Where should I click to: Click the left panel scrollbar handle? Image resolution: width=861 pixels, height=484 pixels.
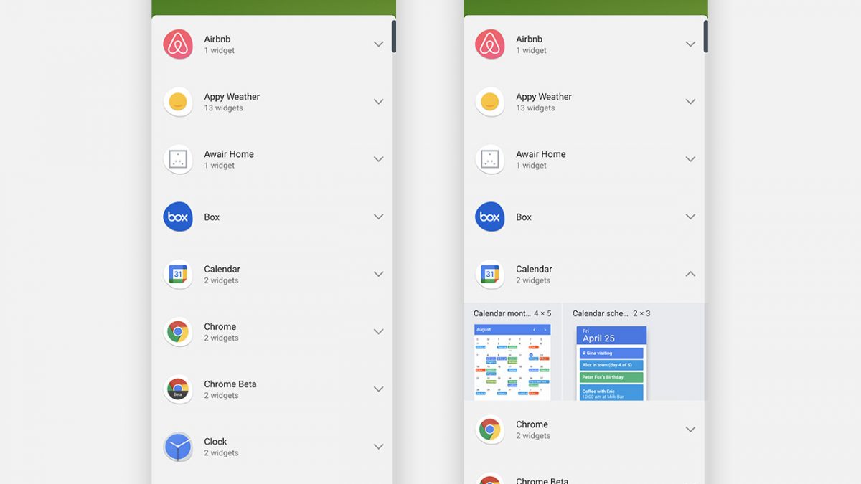(x=393, y=36)
